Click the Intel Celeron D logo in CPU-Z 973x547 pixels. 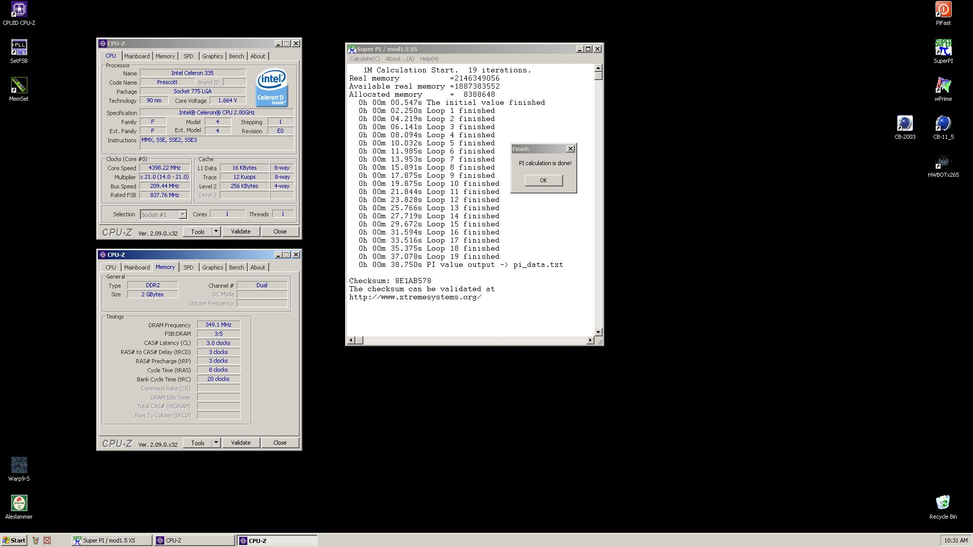pos(272,88)
